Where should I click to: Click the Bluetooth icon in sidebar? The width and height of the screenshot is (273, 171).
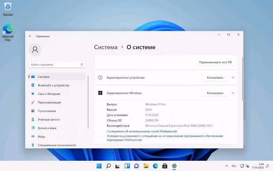[x=33, y=85]
